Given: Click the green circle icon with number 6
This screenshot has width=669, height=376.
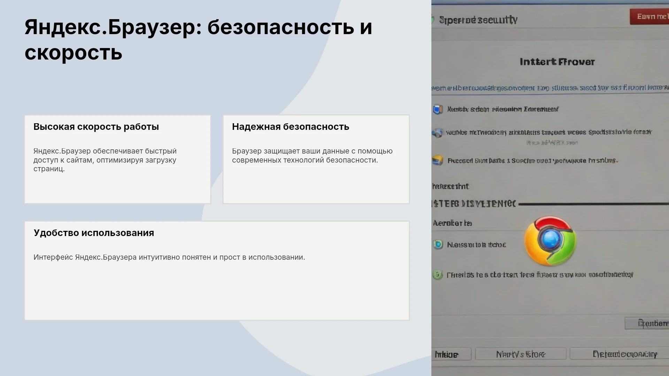Looking at the screenshot, I should pos(437,275).
